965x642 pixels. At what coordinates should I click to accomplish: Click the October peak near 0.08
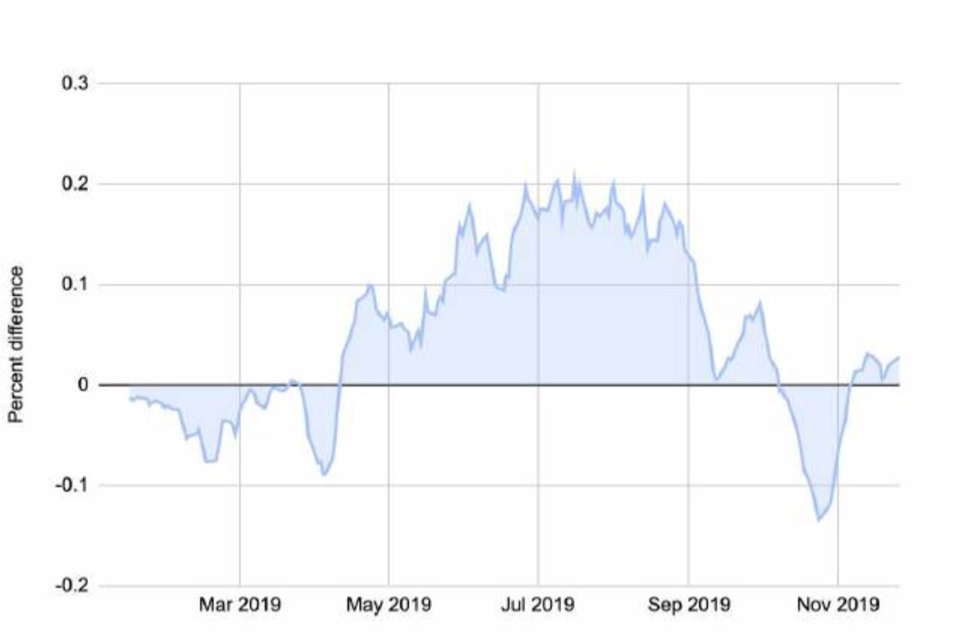point(761,303)
